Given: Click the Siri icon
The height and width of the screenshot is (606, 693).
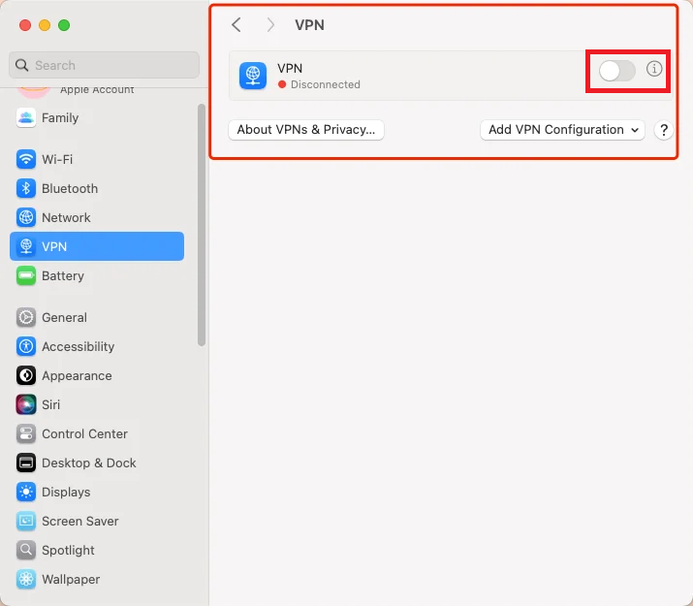Looking at the screenshot, I should 26,405.
